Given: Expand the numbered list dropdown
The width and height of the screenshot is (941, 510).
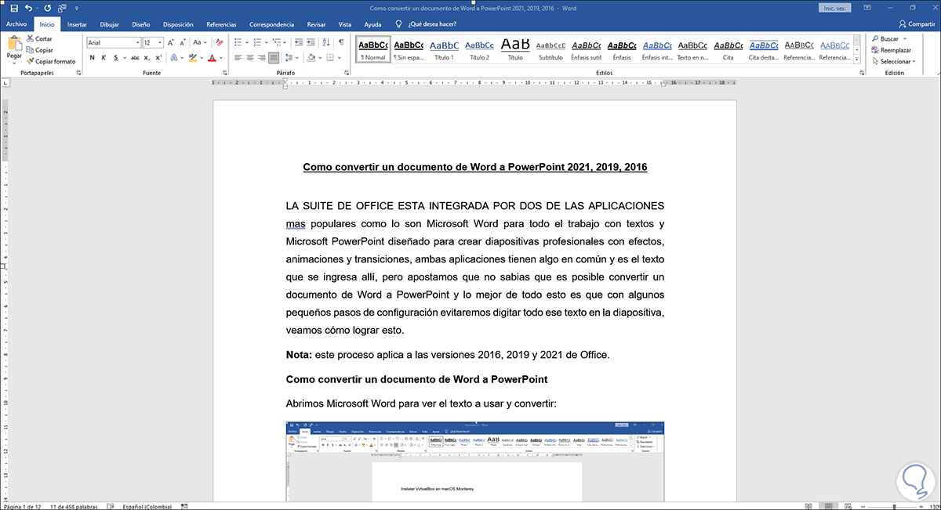Looking at the screenshot, I should (x=268, y=42).
